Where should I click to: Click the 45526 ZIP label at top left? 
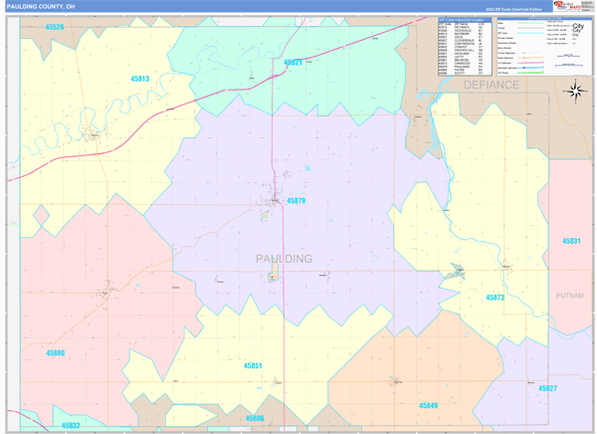54,27
